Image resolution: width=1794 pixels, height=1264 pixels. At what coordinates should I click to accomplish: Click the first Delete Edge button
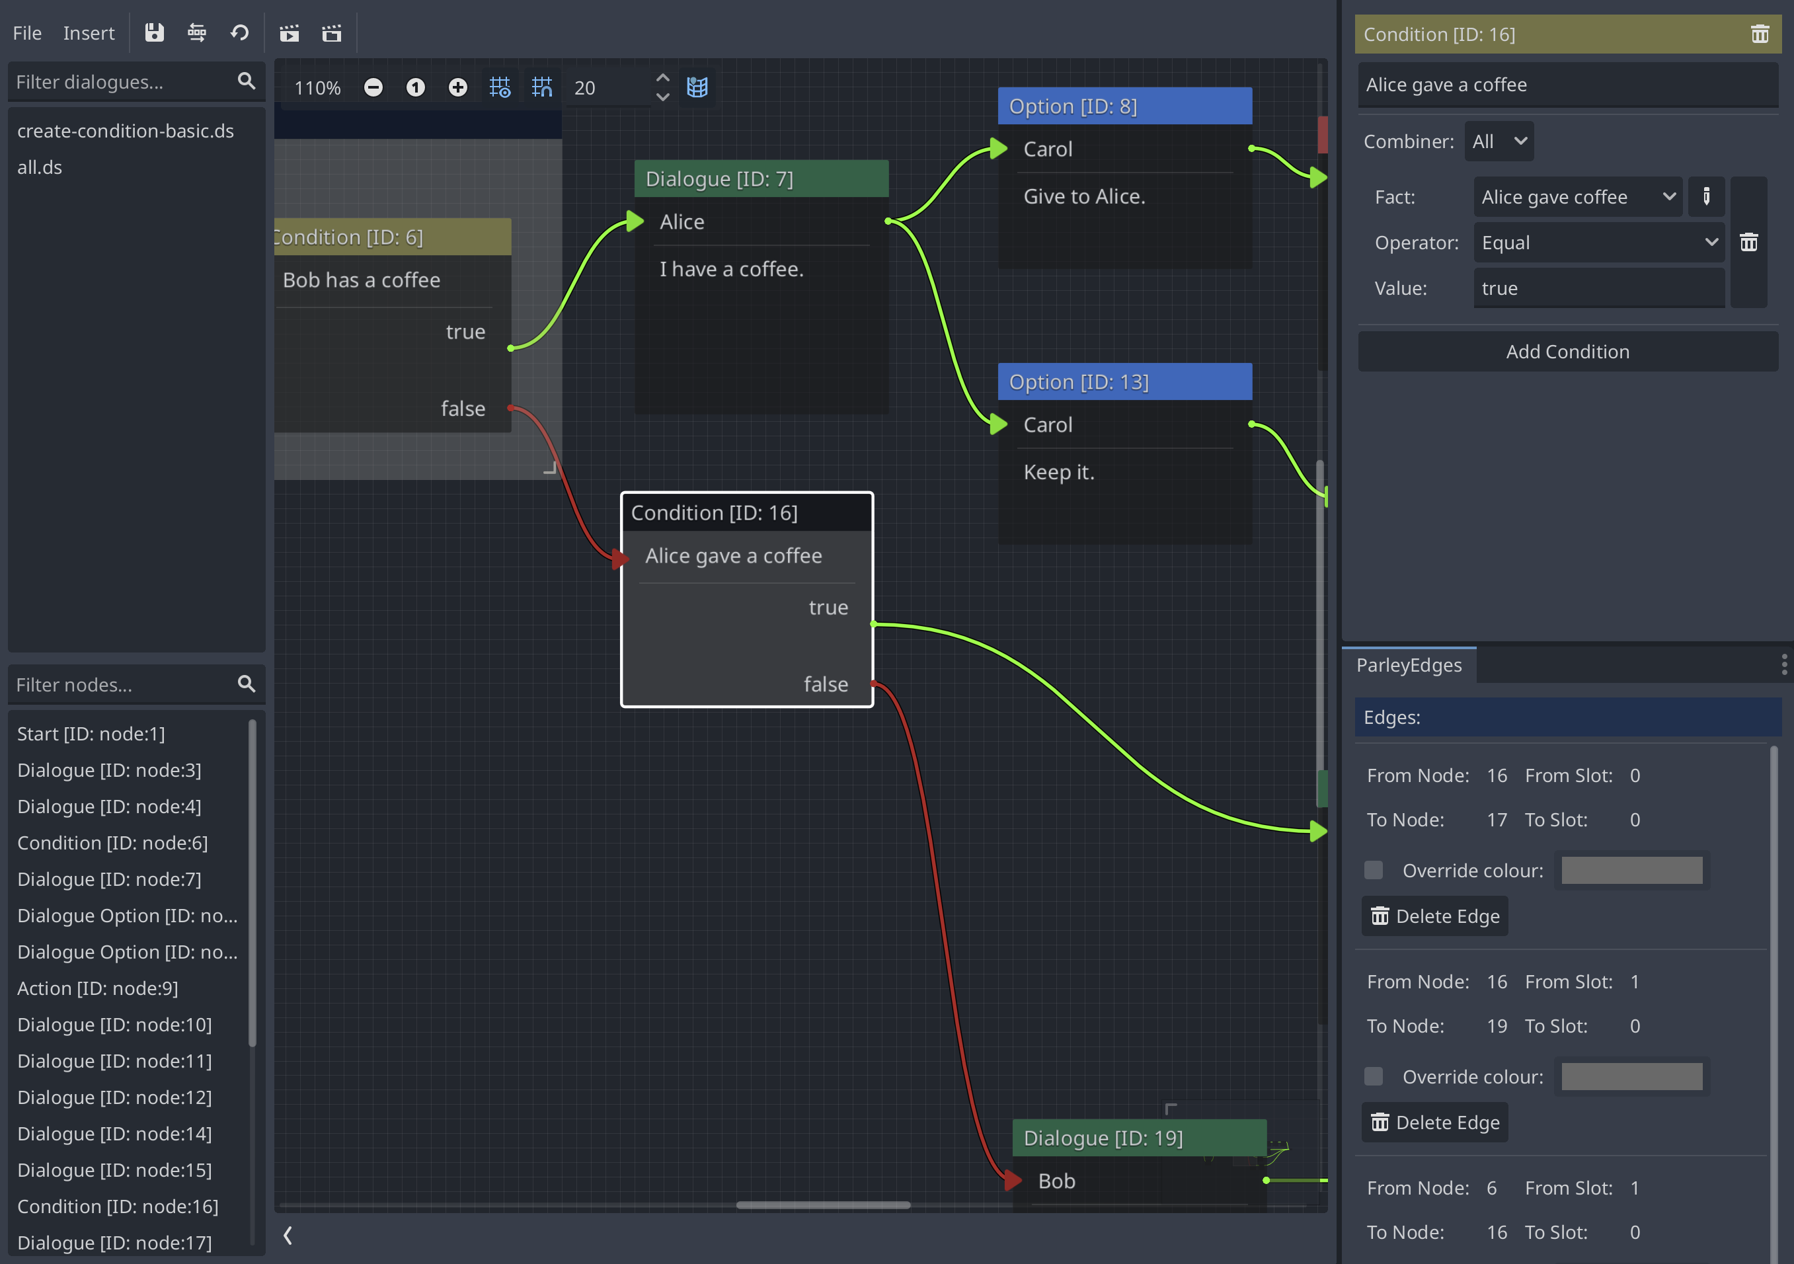click(x=1434, y=916)
